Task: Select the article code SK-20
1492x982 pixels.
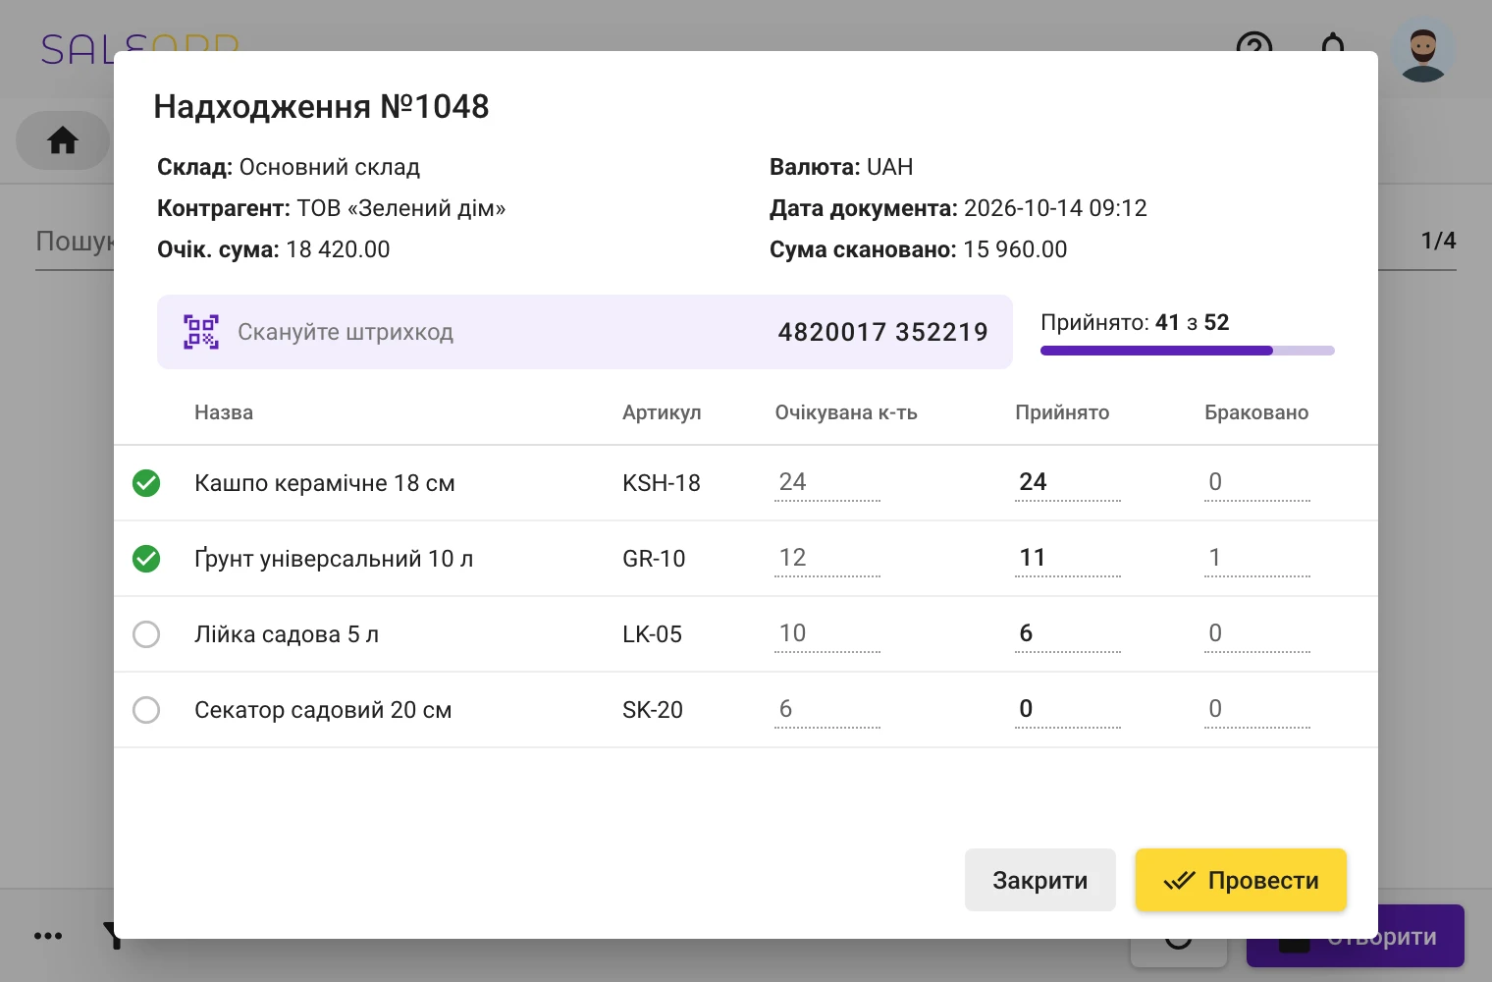Action: click(653, 710)
